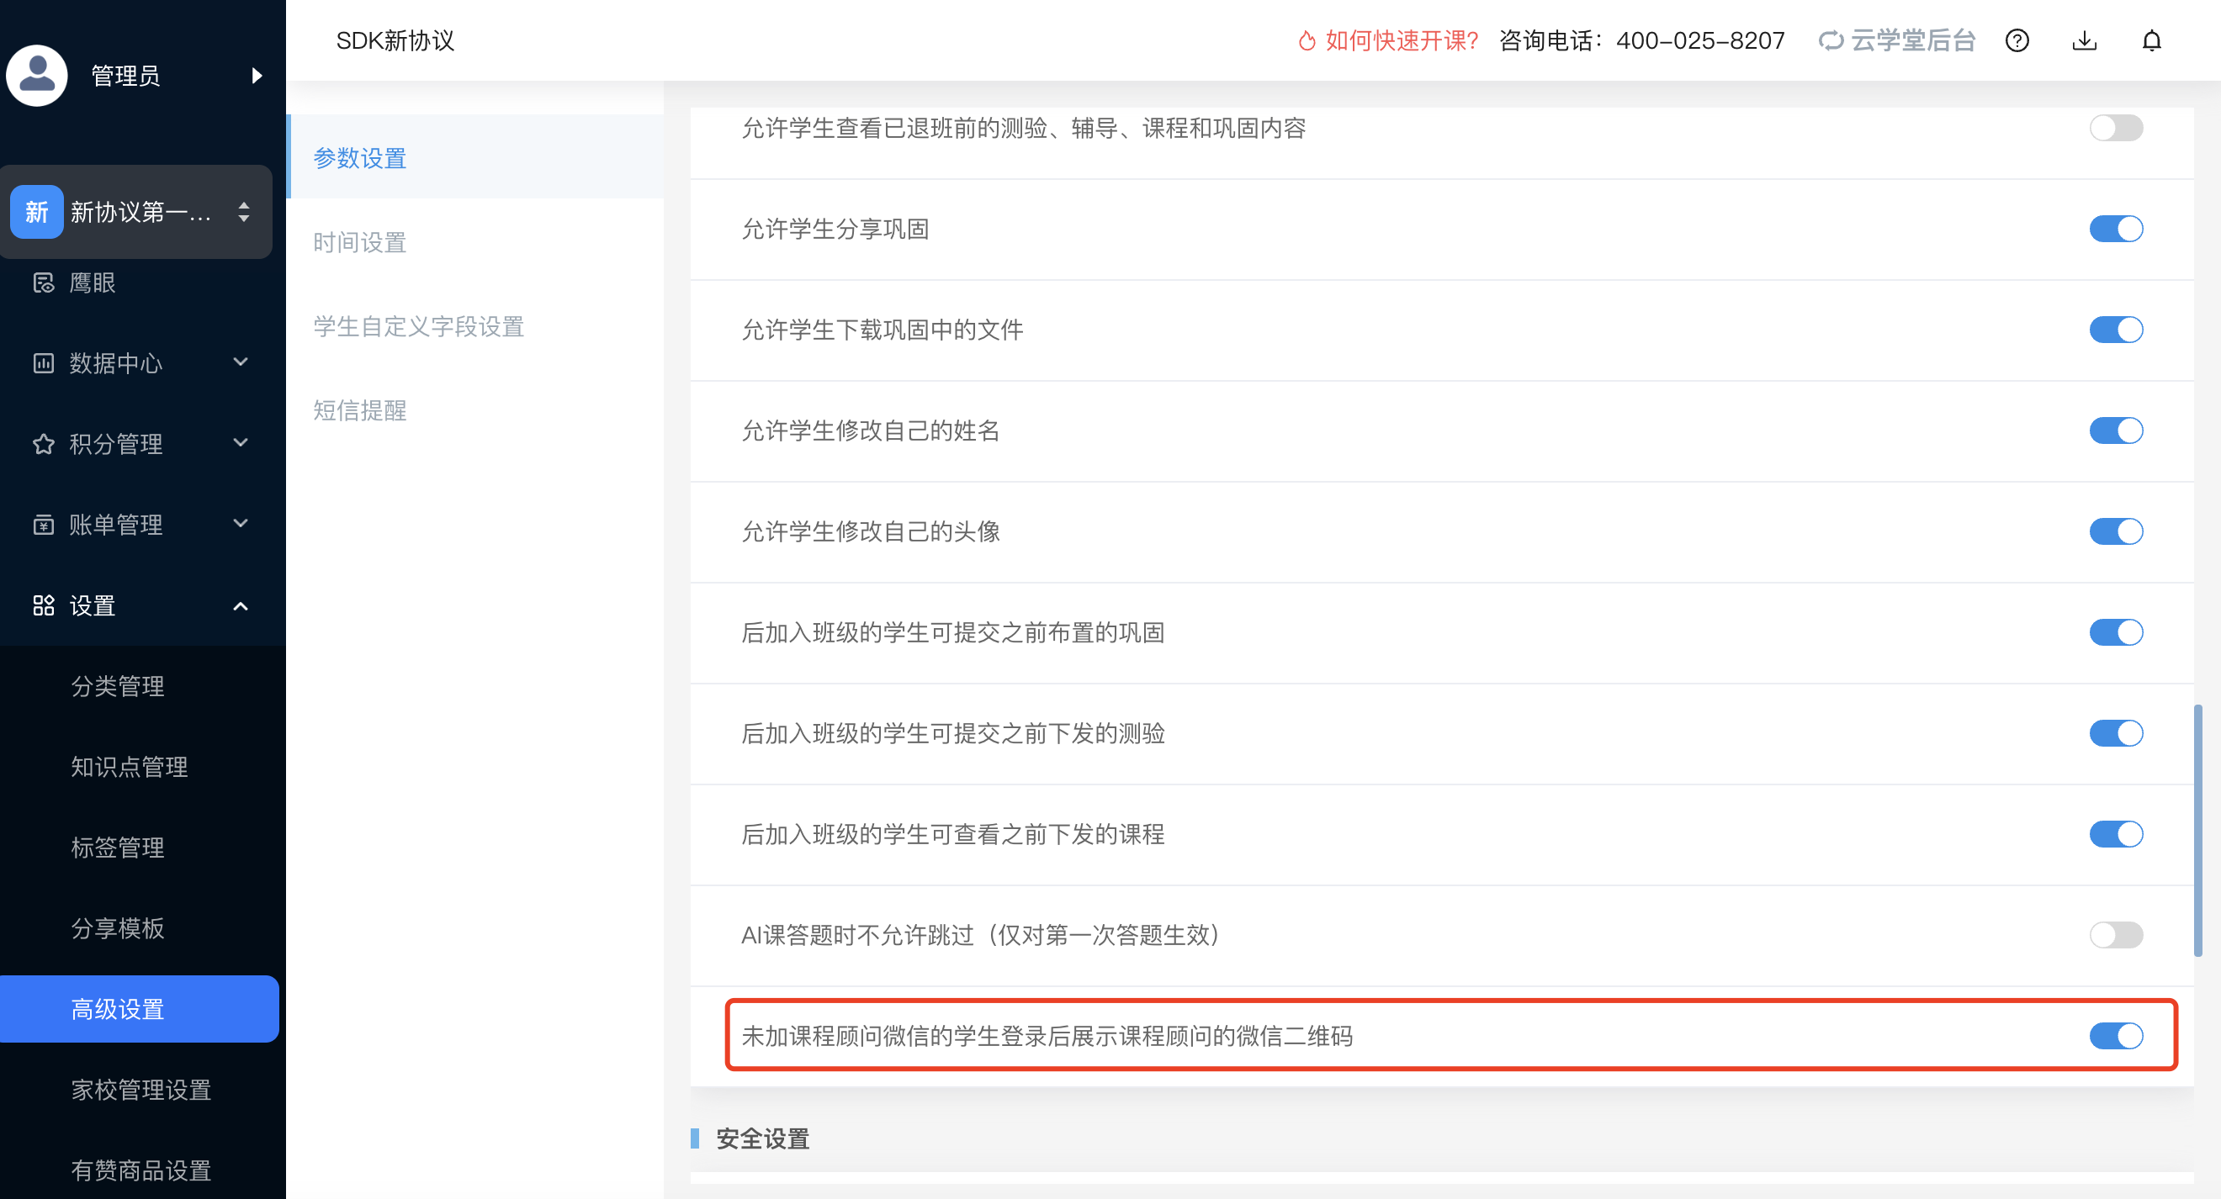Toggle 后加入班级的学生可查看之前下发的课程 switch
The height and width of the screenshot is (1199, 2221).
(2116, 833)
